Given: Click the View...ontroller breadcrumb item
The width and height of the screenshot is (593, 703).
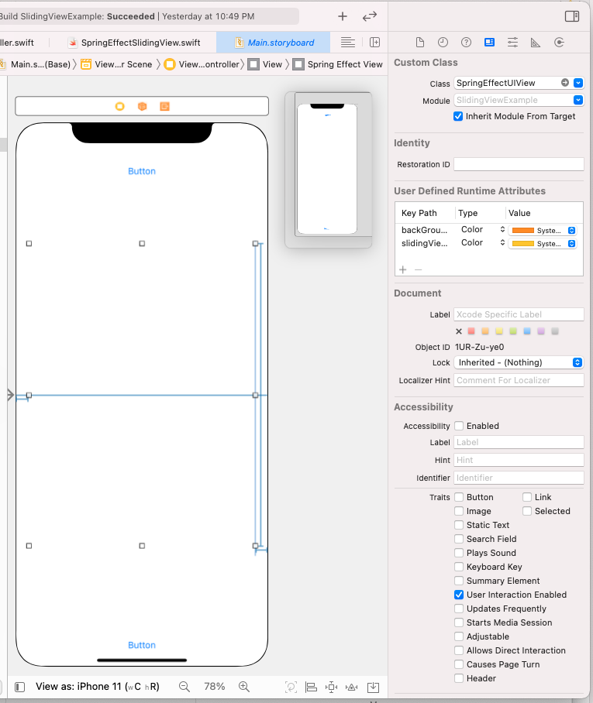Looking at the screenshot, I should click(x=202, y=64).
